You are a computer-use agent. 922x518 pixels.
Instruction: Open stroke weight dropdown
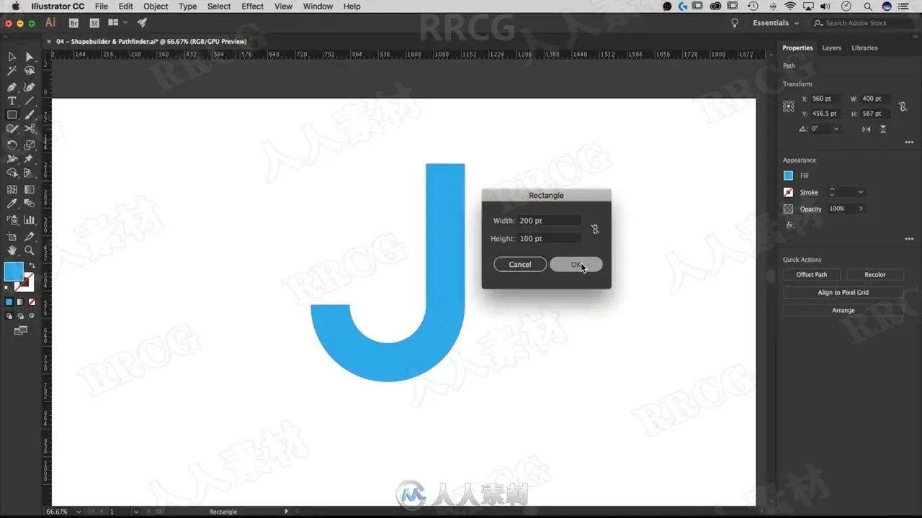click(861, 192)
